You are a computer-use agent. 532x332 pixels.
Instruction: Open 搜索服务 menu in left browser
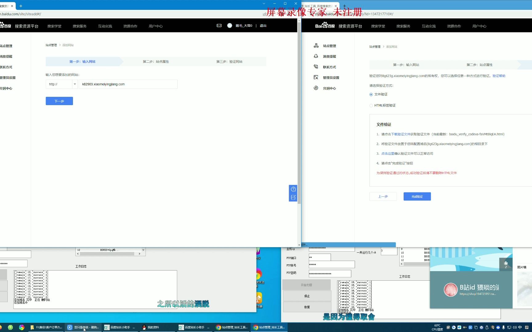tap(80, 26)
